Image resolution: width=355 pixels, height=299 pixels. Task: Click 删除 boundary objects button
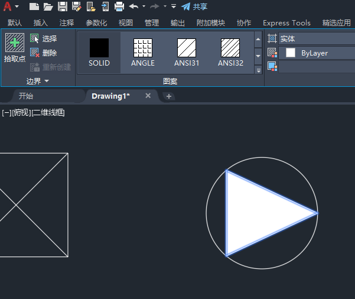44,53
